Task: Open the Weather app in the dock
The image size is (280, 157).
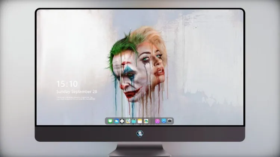Action: 116,121
